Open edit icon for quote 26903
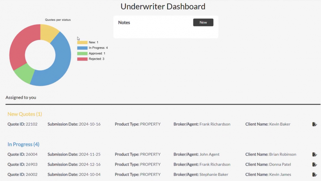The image size is (321, 181). point(314,164)
